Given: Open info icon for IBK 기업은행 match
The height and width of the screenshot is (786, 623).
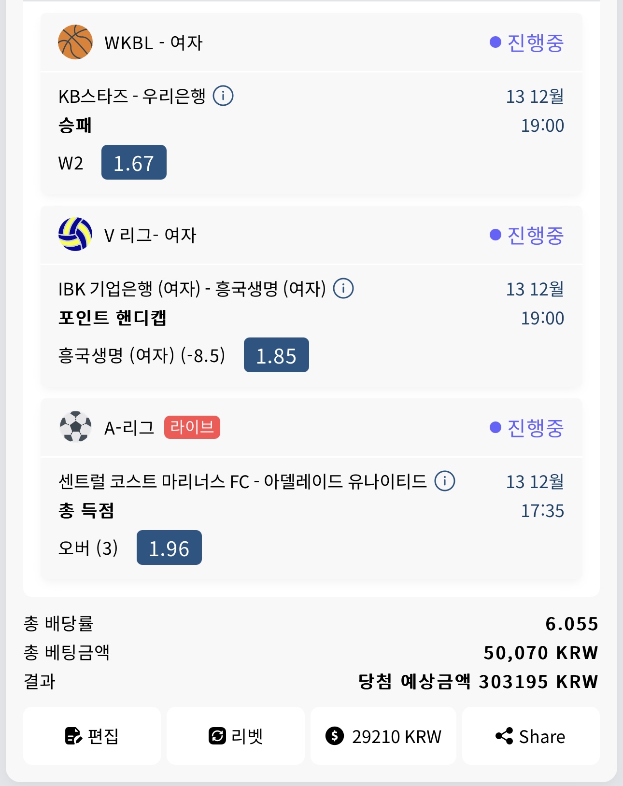Looking at the screenshot, I should [x=343, y=288].
